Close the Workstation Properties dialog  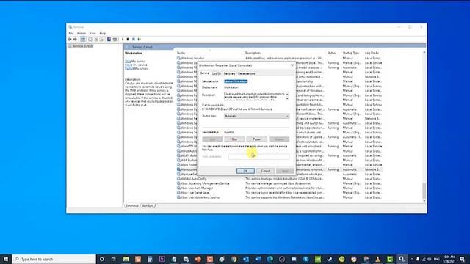pyautogui.click(x=292, y=65)
